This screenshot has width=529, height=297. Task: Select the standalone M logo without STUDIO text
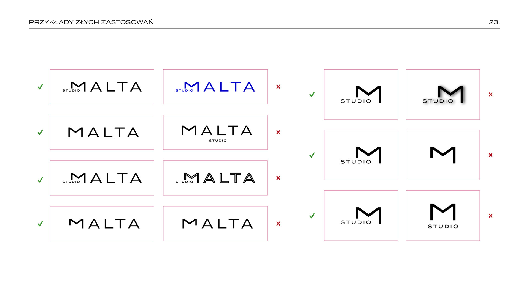pos(443,155)
